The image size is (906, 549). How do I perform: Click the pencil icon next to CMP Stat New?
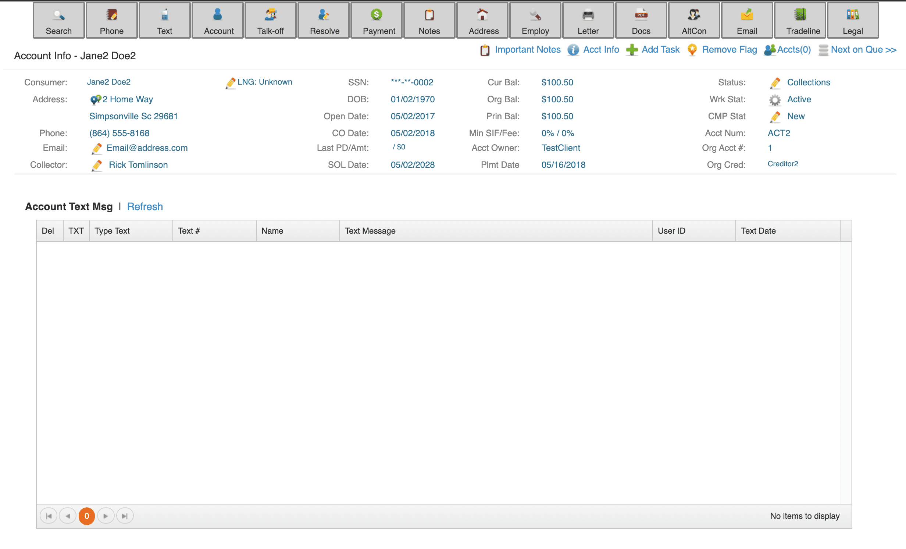(x=775, y=117)
